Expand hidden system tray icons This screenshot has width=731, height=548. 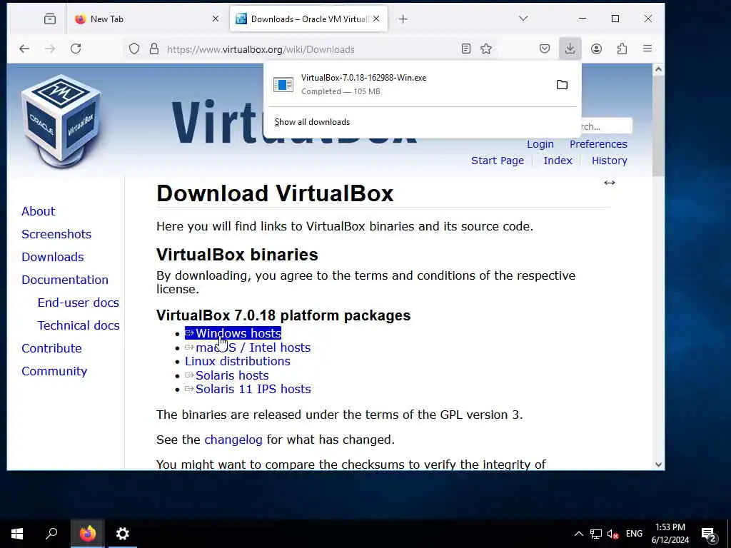[578, 534]
